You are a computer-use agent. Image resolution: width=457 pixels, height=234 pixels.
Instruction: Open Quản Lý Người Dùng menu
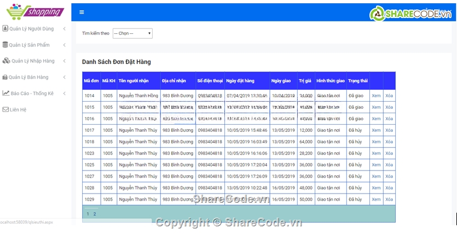32,29
